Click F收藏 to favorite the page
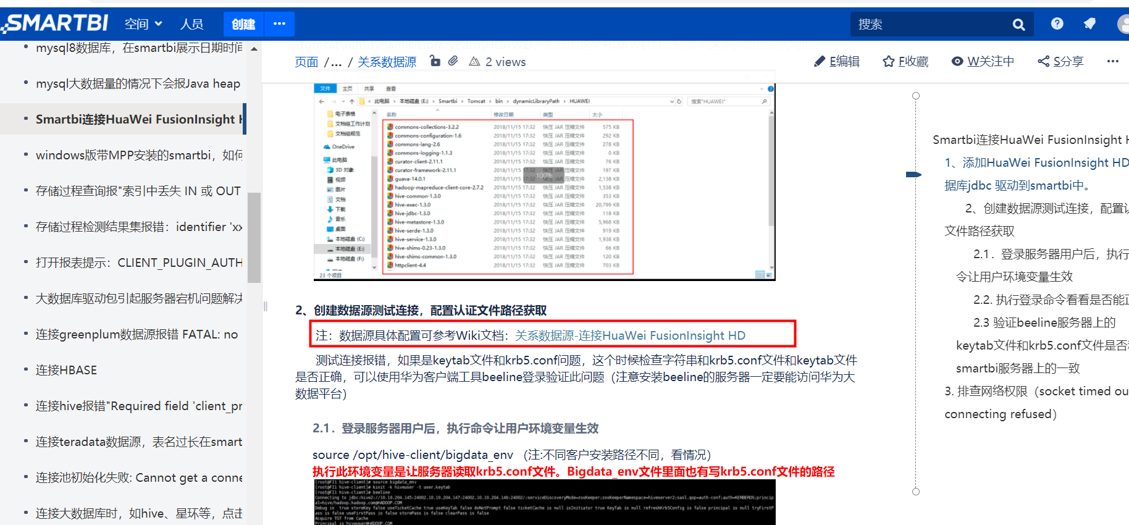Screen dimensions: 1129x525 click(906, 61)
